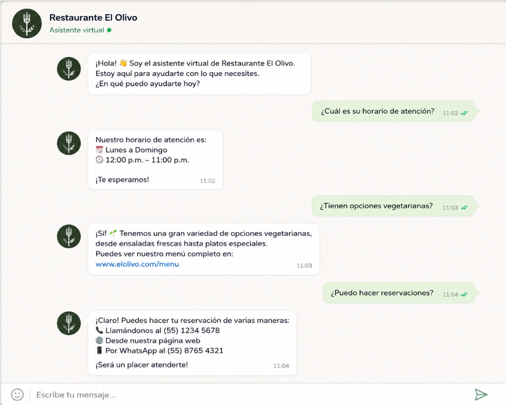Viewport: 506px width, 405px height.
Task: Click the telephone emoji before Llamándonos
Action: 100,330
